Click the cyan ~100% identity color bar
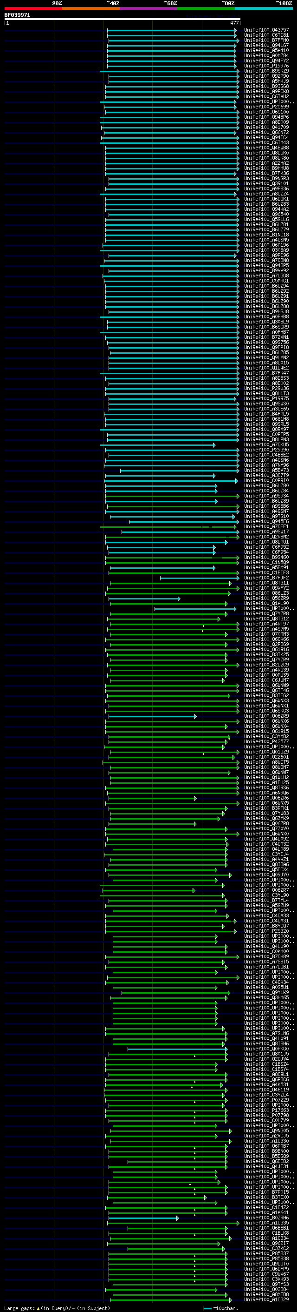The image size is (297, 1312). point(264,9)
